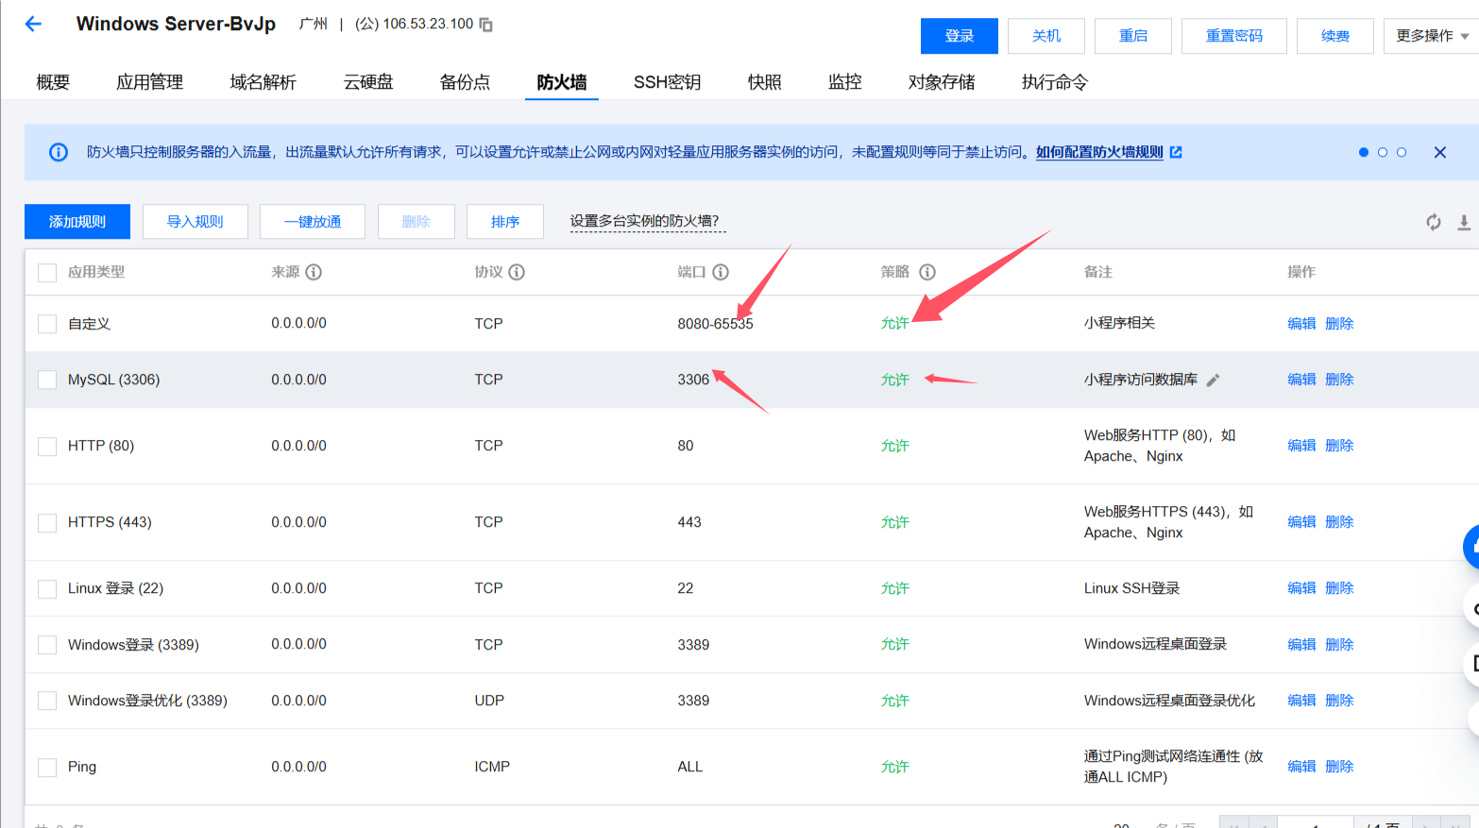
Task: Switch to the 执行命令 tab
Action: point(1055,82)
